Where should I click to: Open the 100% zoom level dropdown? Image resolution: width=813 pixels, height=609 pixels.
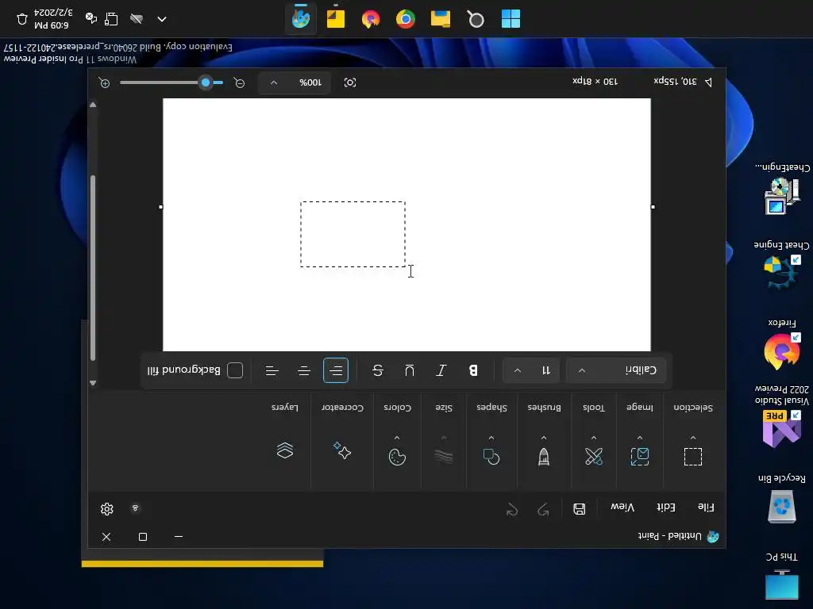click(x=295, y=82)
